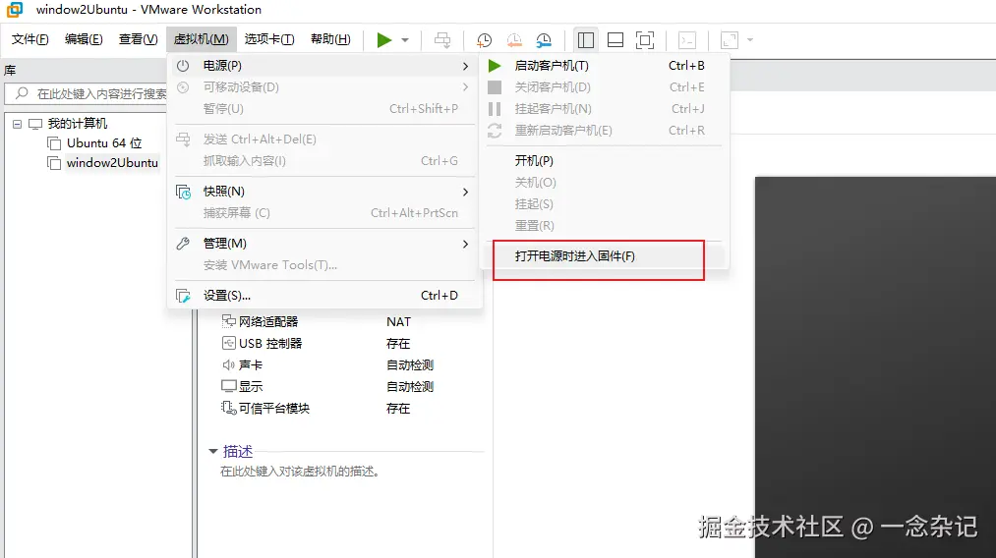Select Ubuntu 64 位 virtual machine

click(x=104, y=143)
